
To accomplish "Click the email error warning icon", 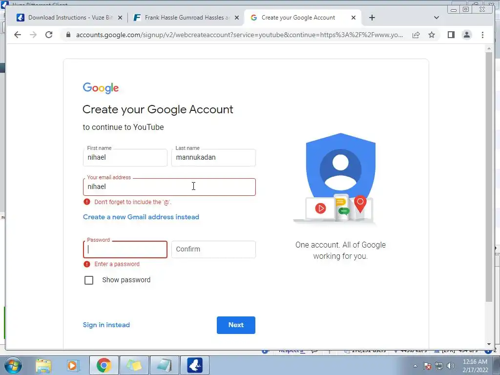I will tap(87, 202).
